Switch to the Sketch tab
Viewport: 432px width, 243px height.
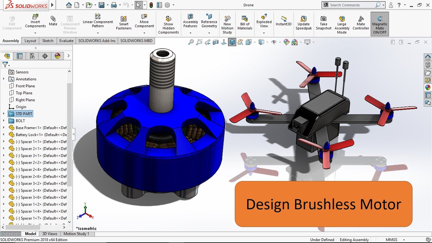(x=48, y=41)
